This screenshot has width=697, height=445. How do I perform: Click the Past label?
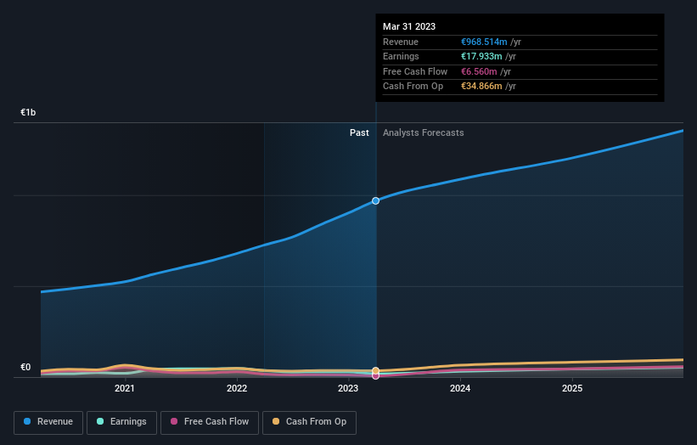pos(359,133)
